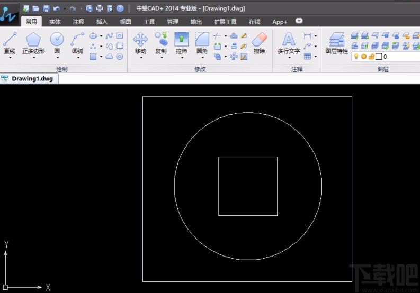Toggle layer freeze sun icon

click(364, 57)
